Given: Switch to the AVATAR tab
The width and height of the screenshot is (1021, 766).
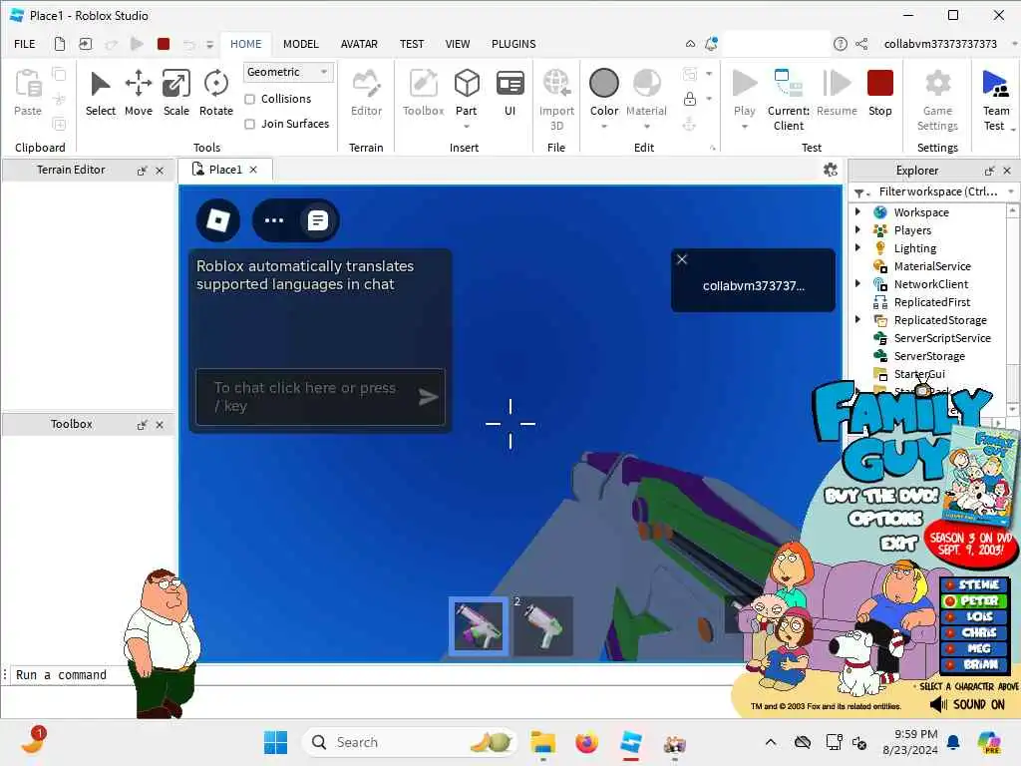Looking at the screenshot, I should [x=359, y=44].
